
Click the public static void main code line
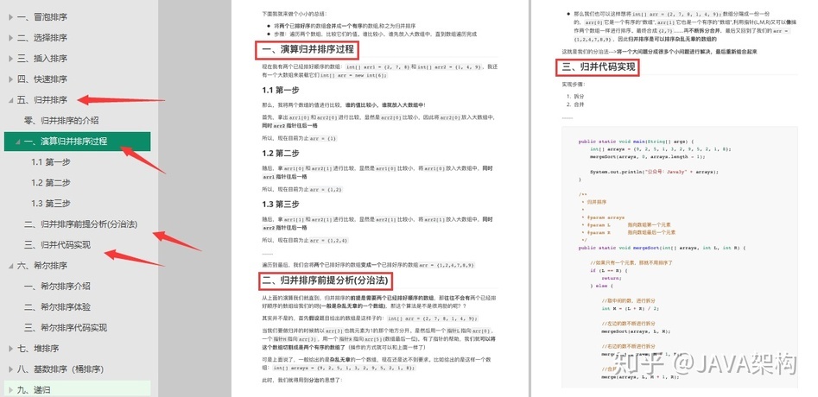tap(636, 142)
